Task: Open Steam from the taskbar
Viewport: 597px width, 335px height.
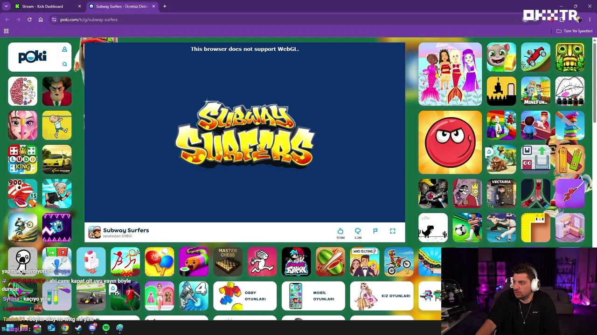Action: (78, 328)
